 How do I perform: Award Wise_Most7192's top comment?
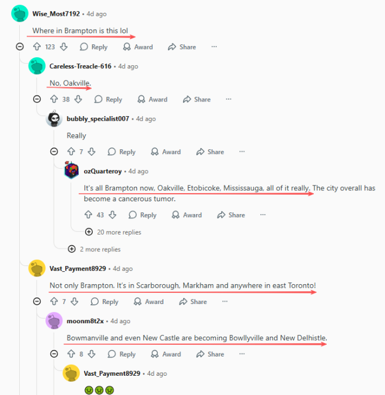pos(138,47)
